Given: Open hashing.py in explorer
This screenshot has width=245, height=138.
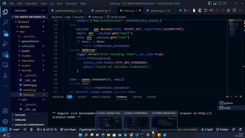Looking at the screenshot, I should (x=30, y=85).
